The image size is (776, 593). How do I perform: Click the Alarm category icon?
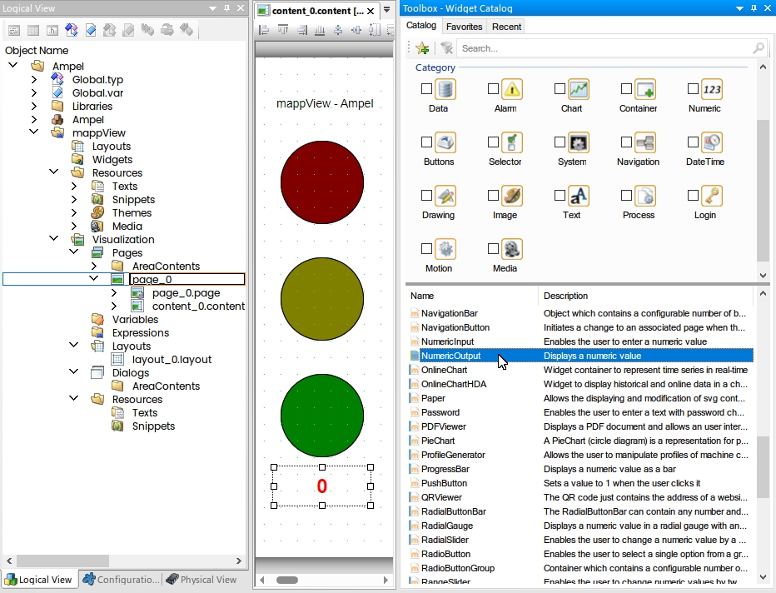coord(512,90)
